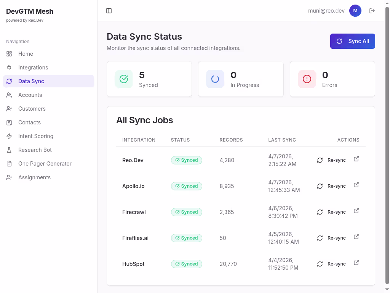This screenshot has height=293, width=390.
Task: Click the Re-sync refresh icon for Apollo.io
Action: tap(320, 186)
